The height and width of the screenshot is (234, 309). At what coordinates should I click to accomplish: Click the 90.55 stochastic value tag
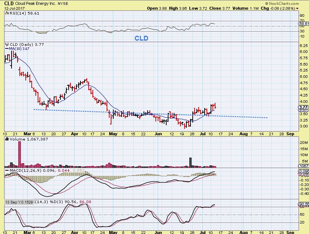pos(303,204)
